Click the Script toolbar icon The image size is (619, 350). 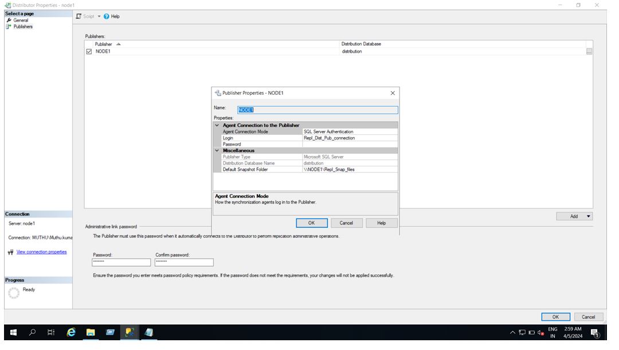[x=79, y=16]
